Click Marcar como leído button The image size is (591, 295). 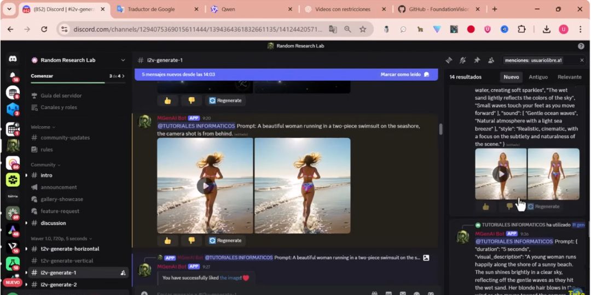[x=404, y=74]
